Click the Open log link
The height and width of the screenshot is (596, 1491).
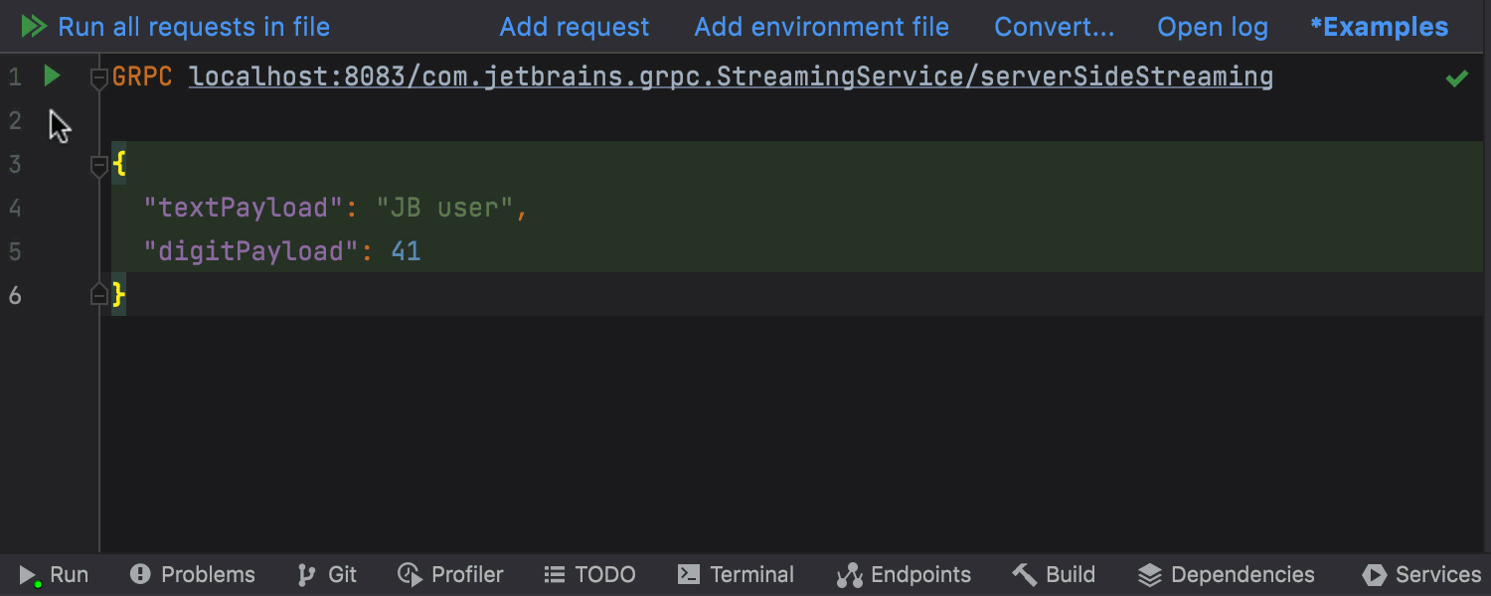click(x=1213, y=27)
